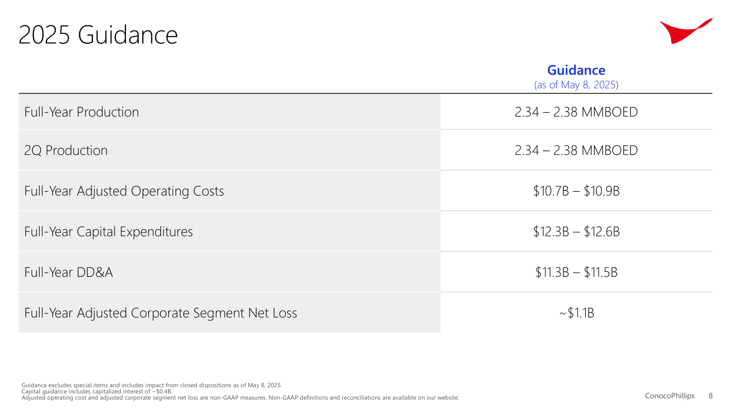
Task: Click the red ConocoPhillips logo
Action: [x=686, y=31]
